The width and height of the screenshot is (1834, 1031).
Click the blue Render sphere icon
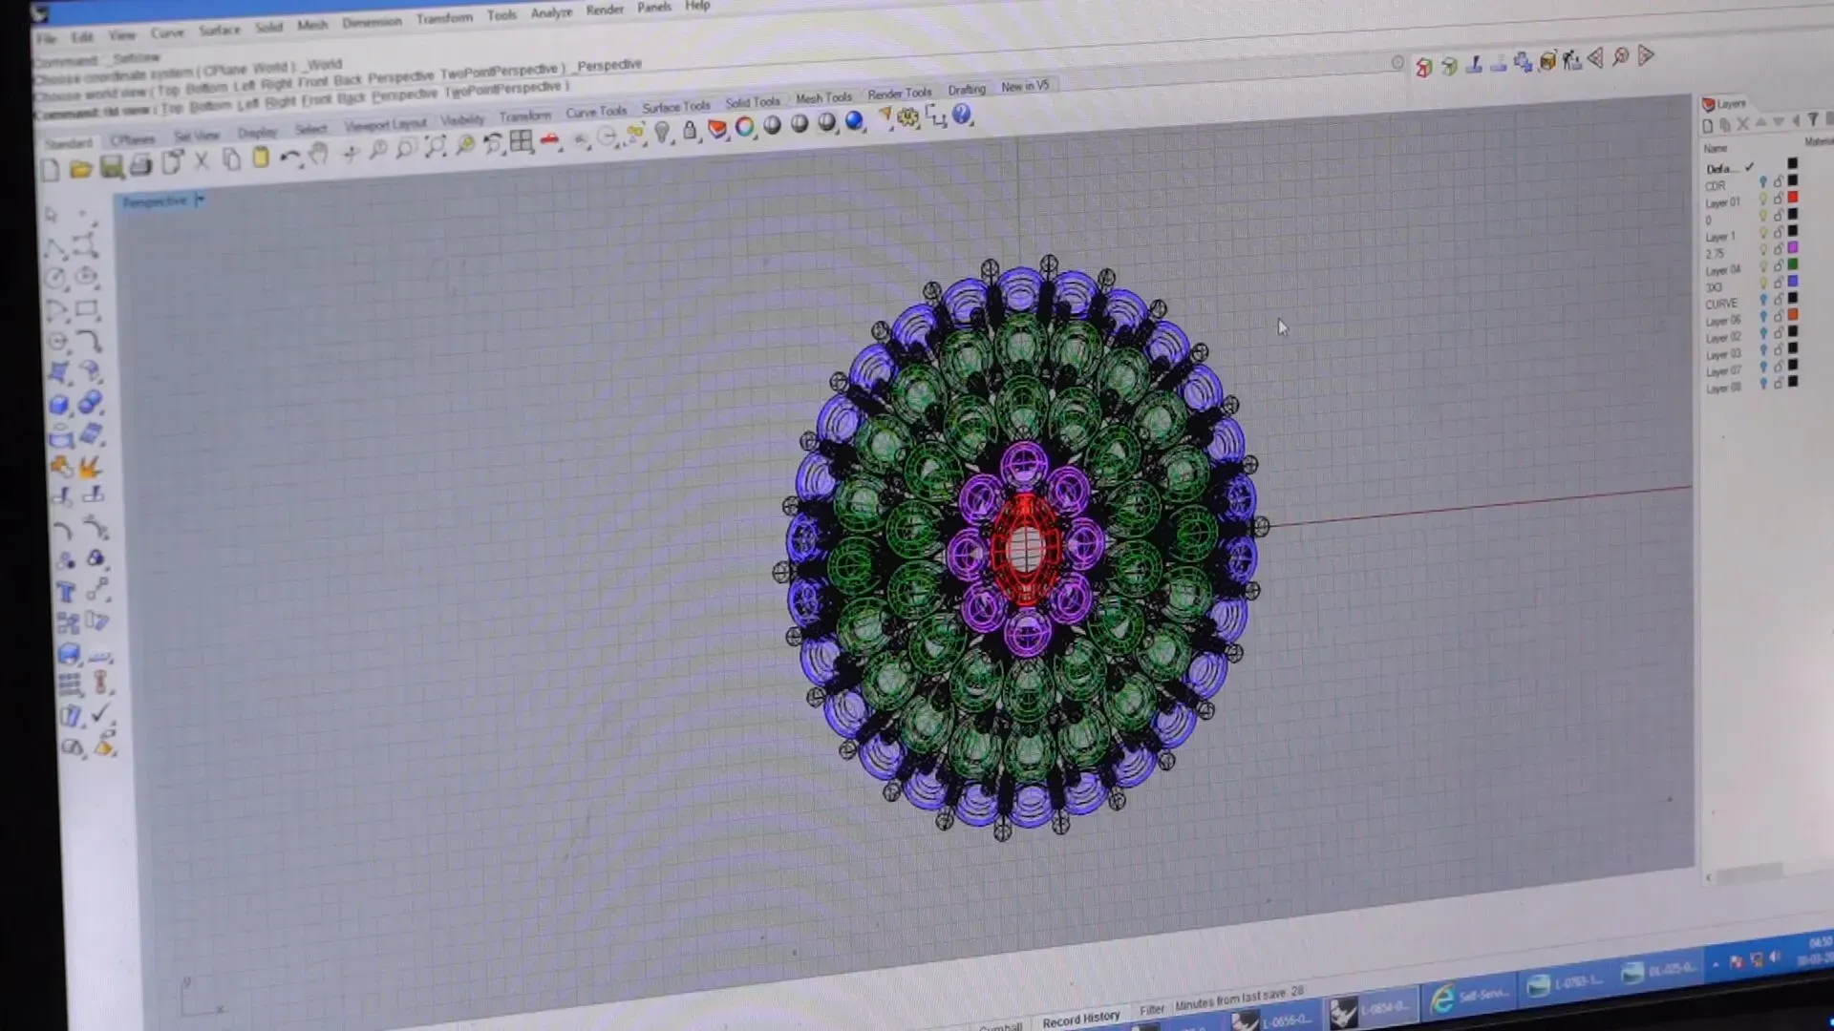pyautogui.click(x=855, y=120)
